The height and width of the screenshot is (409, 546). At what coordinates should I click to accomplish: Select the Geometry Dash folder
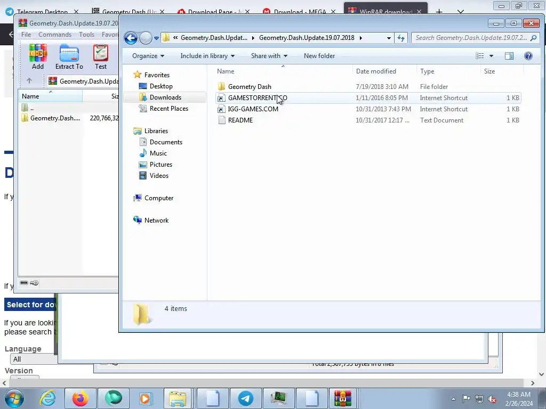(368, 87)
